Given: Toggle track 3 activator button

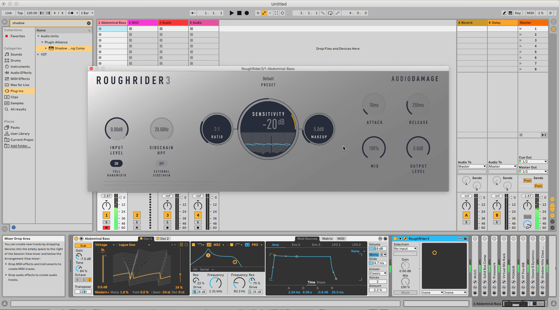Looking at the screenshot, I should 167,215.
